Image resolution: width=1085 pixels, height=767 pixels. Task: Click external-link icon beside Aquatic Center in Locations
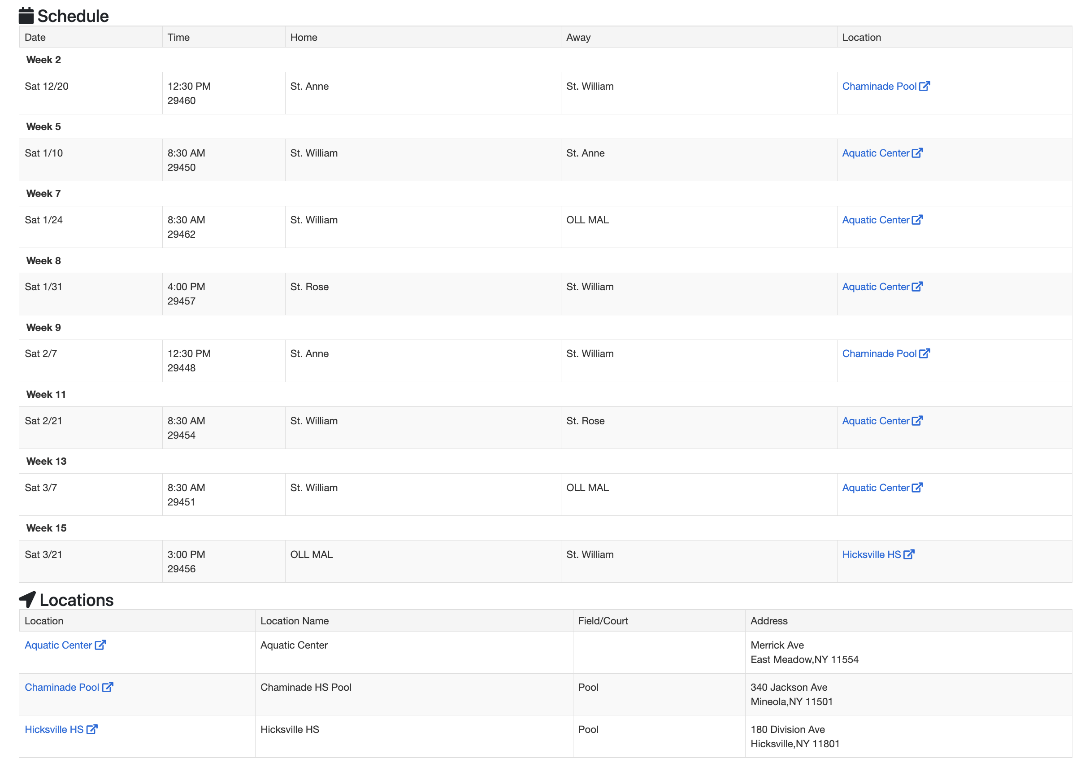point(100,645)
